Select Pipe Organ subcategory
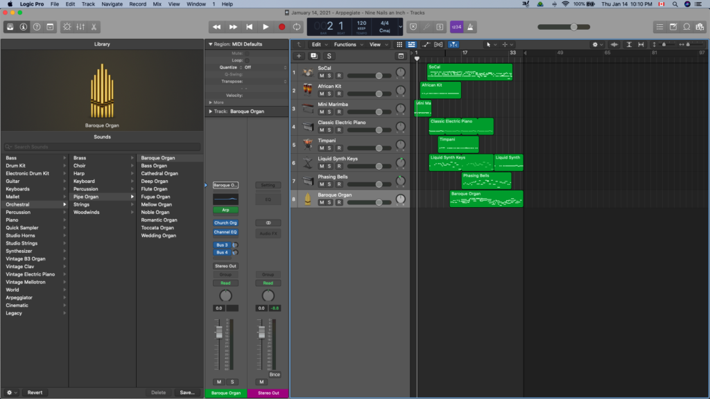 pos(103,197)
